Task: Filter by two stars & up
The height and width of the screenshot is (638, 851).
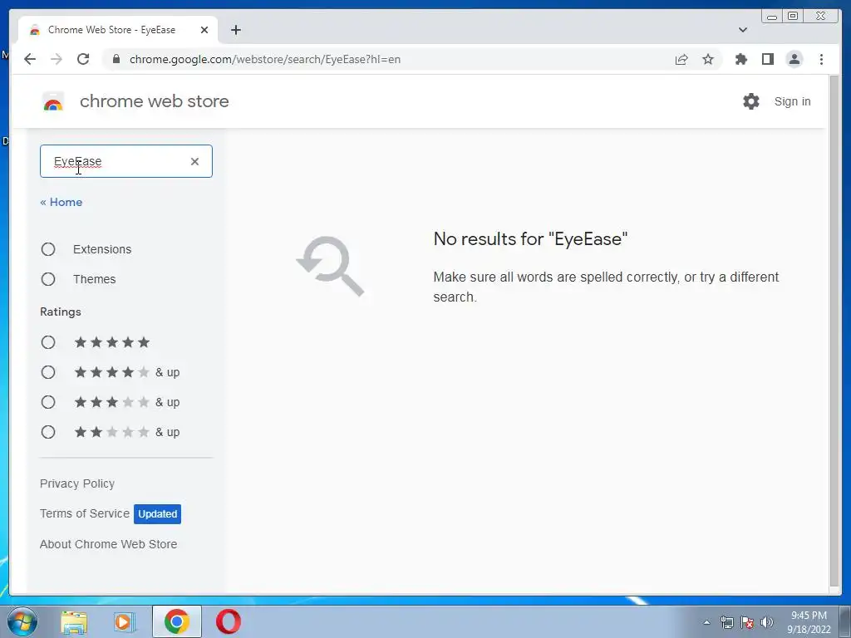Action: tap(48, 432)
